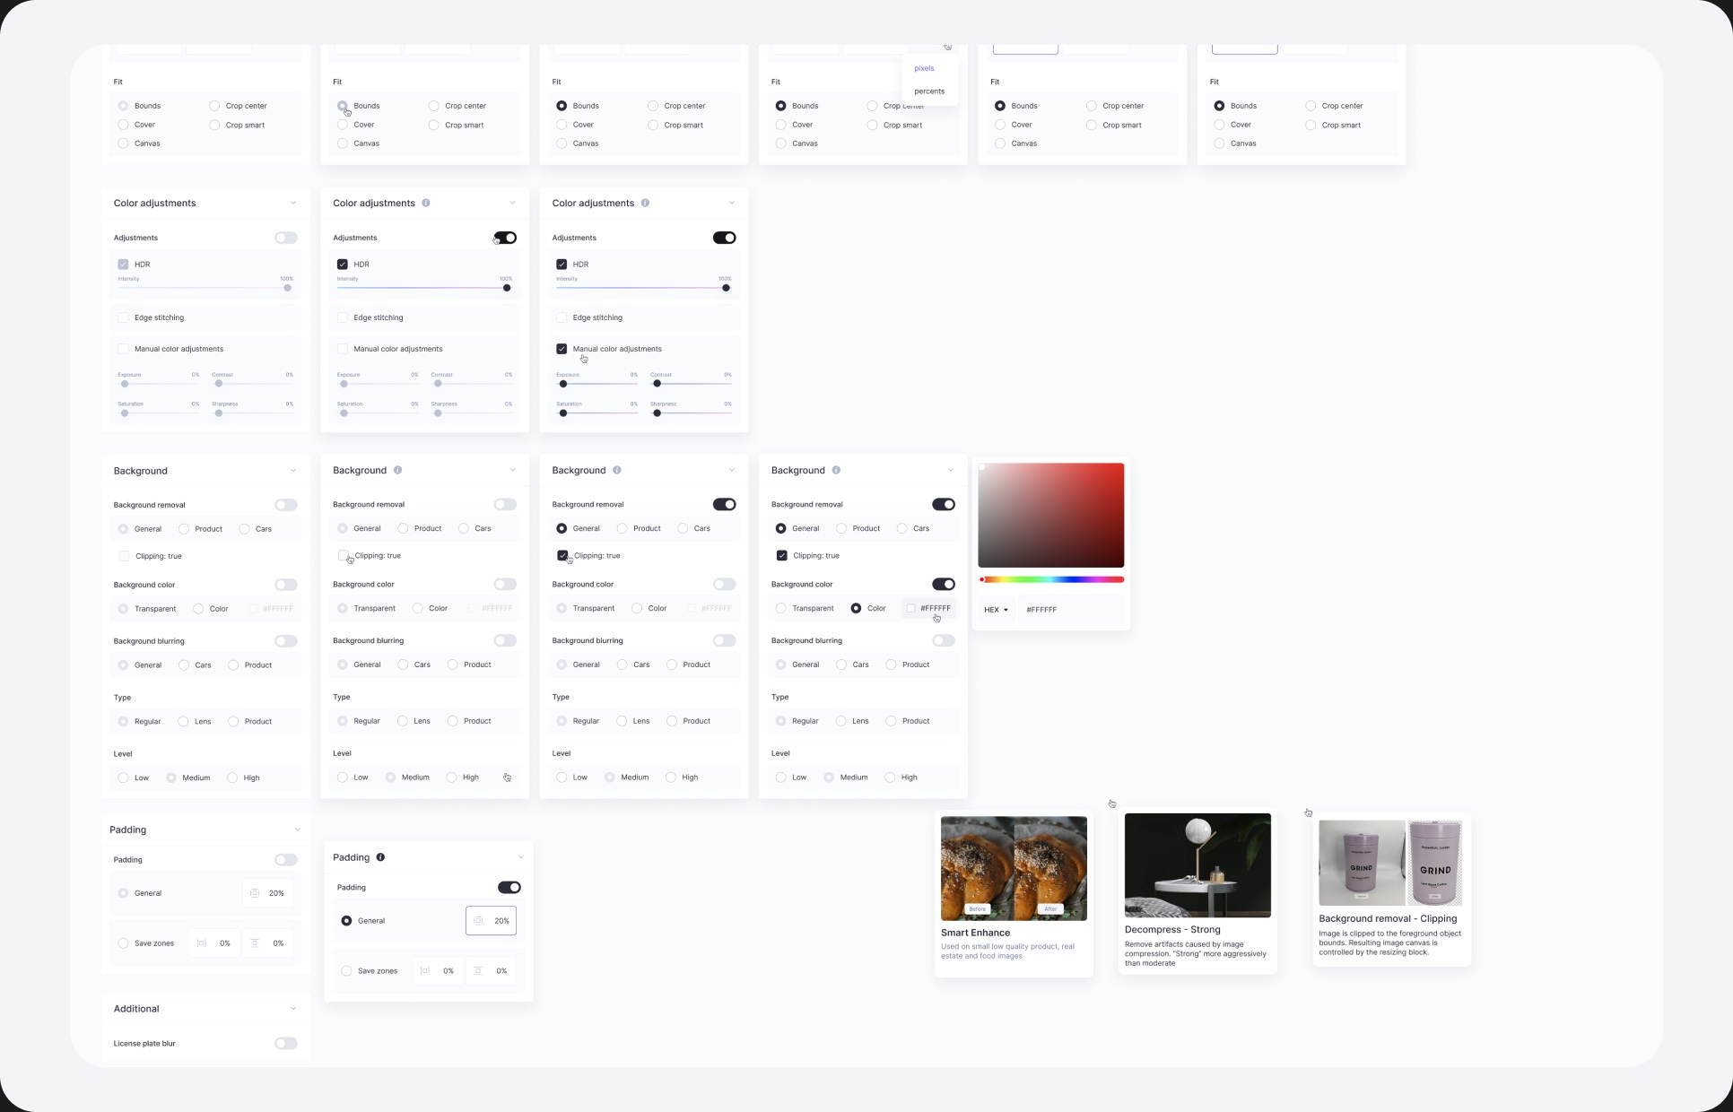Viewport: 1733px width, 1112px height.
Task: Select Transparent radio in panel with Background color enabled
Action: point(780,609)
